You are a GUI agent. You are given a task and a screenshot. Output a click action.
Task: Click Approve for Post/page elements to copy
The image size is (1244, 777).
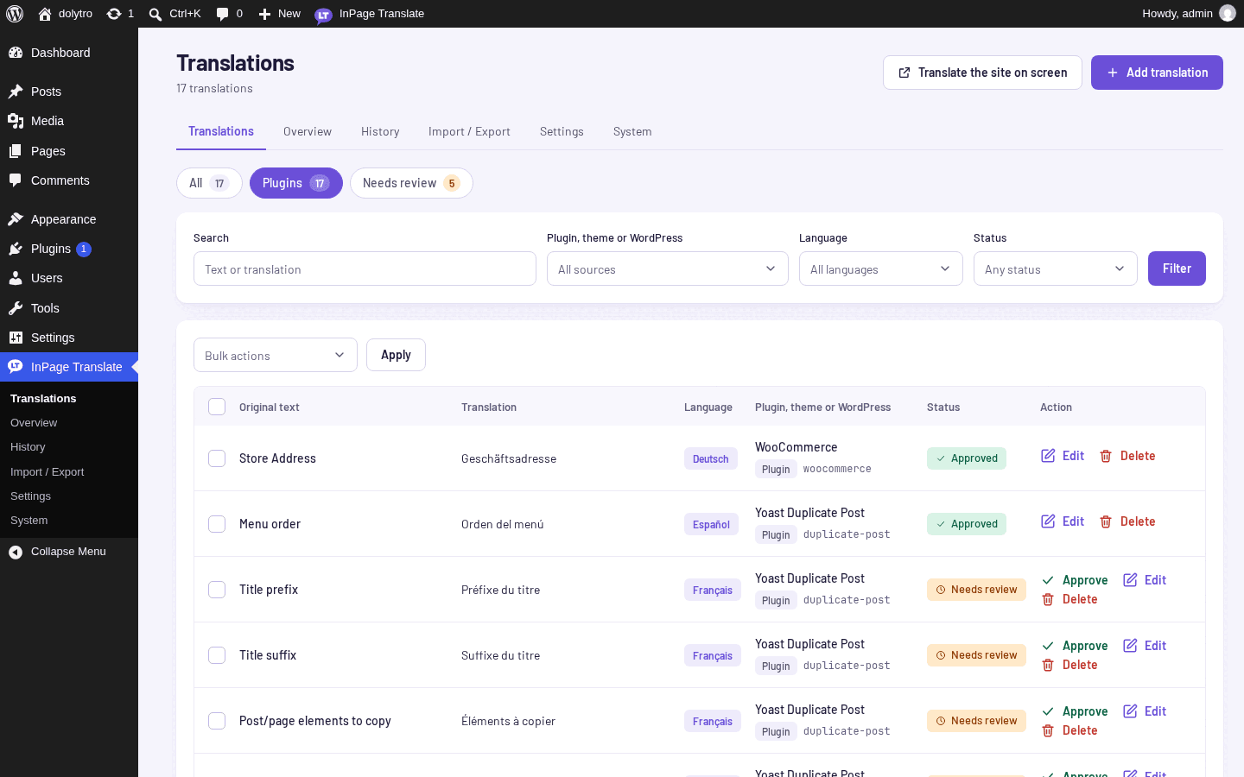[x=1075, y=711]
